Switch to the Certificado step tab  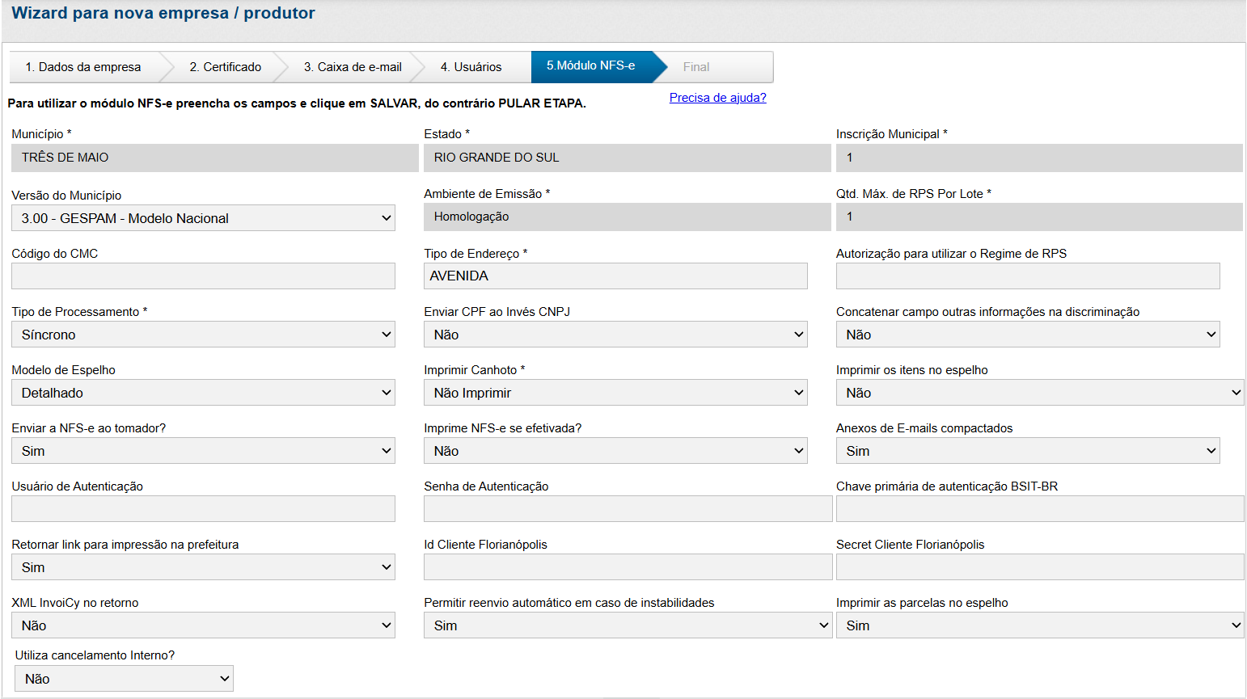pos(225,67)
